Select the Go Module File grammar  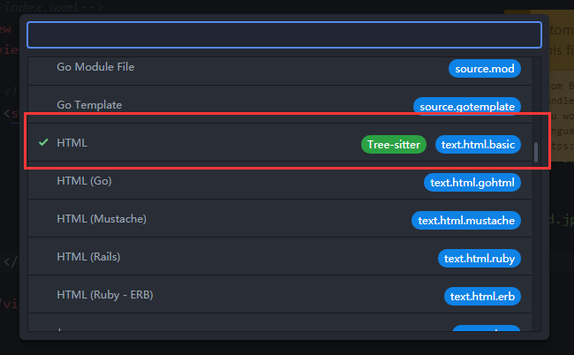click(x=280, y=68)
